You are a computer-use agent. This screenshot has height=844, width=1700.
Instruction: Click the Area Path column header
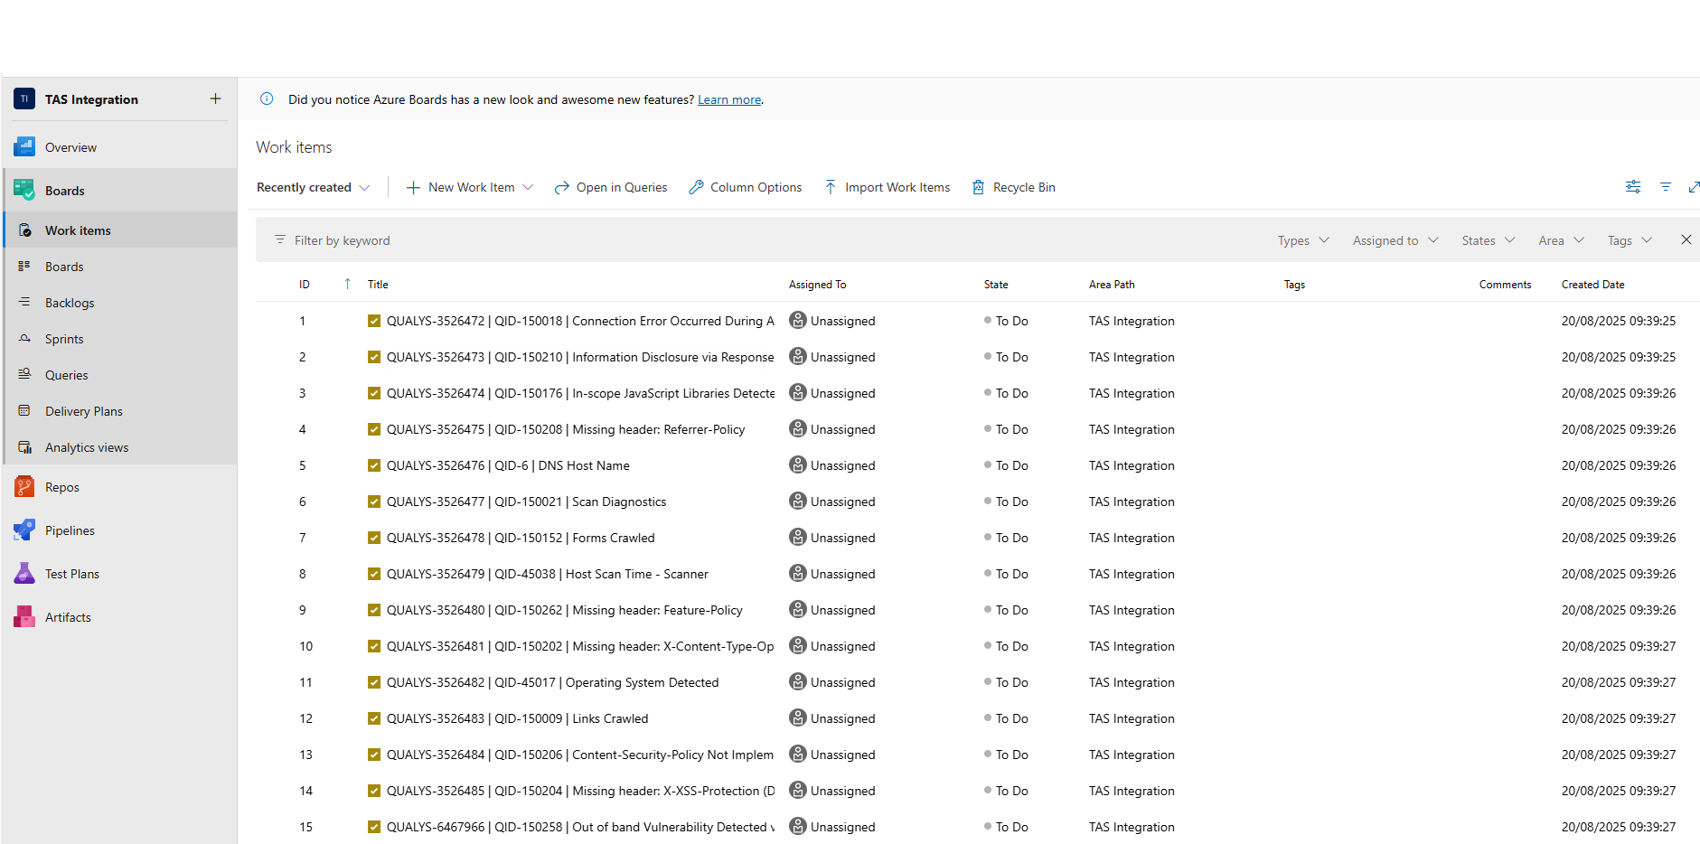[x=1112, y=284]
